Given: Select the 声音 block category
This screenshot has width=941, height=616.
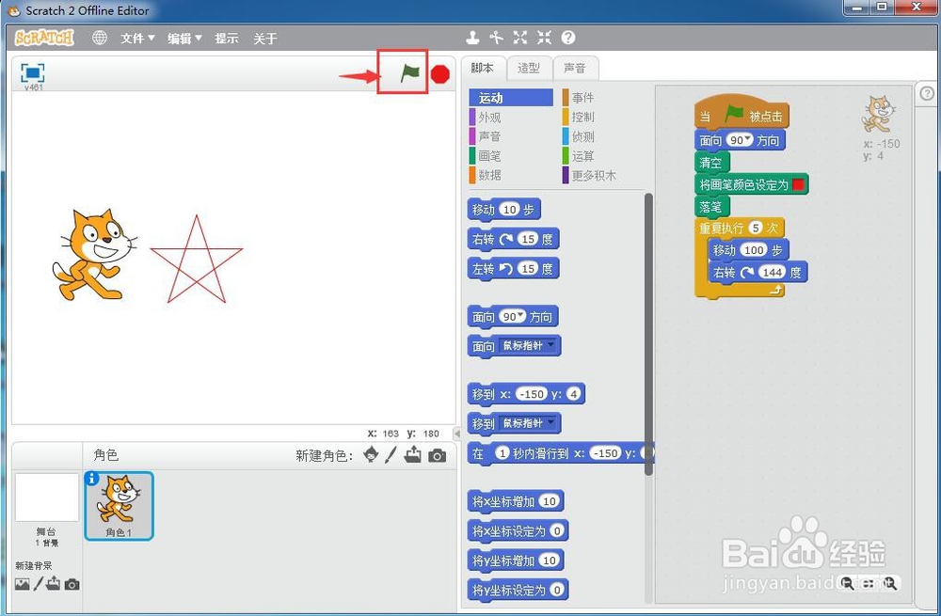Looking at the screenshot, I should point(511,136).
